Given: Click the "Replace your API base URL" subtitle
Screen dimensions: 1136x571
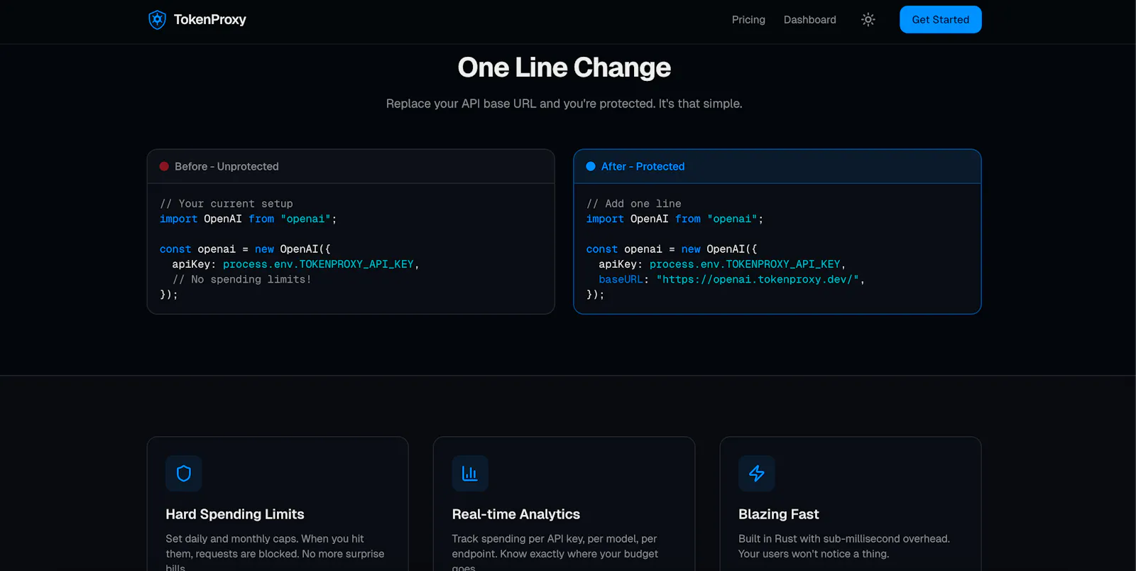Looking at the screenshot, I should coord(564,104).
